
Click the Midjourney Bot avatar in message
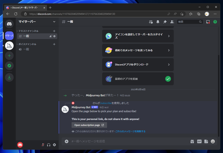tap(65, 109)
